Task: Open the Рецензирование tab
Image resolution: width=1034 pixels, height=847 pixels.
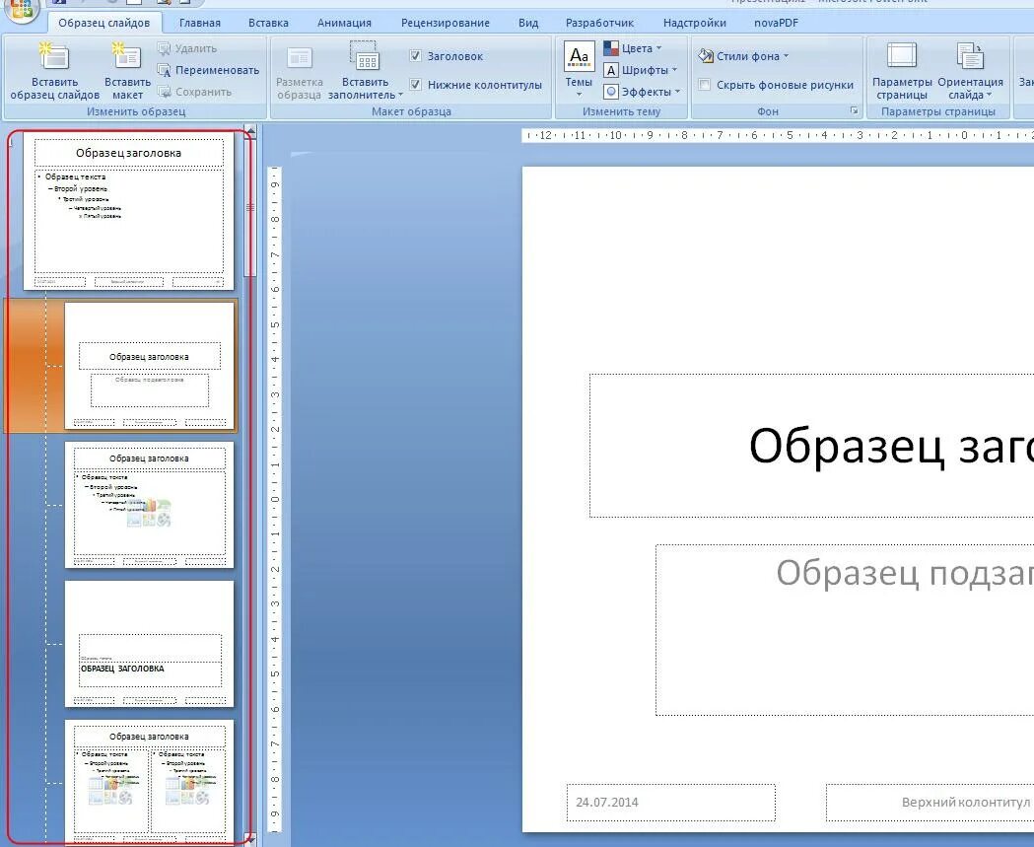Action: 446,23
